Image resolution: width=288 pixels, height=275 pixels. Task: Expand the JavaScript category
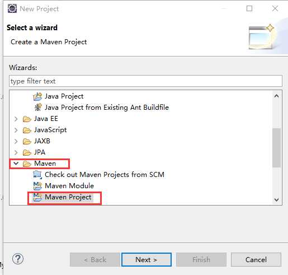click(16, 130)
